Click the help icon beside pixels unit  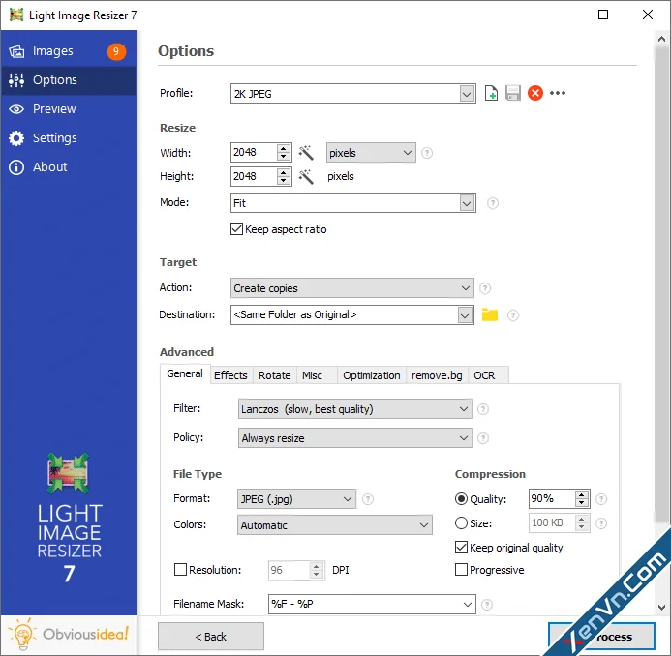coord(427,153)
